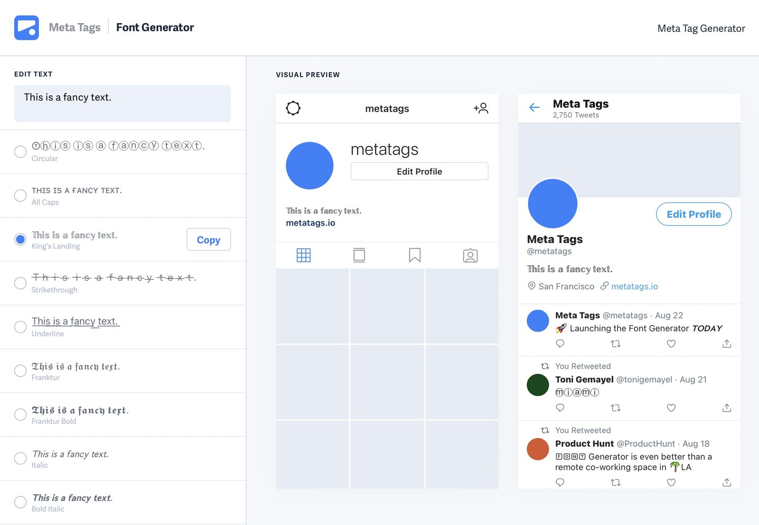Open the Toni Gemayel tweet author name

point(584,380)
